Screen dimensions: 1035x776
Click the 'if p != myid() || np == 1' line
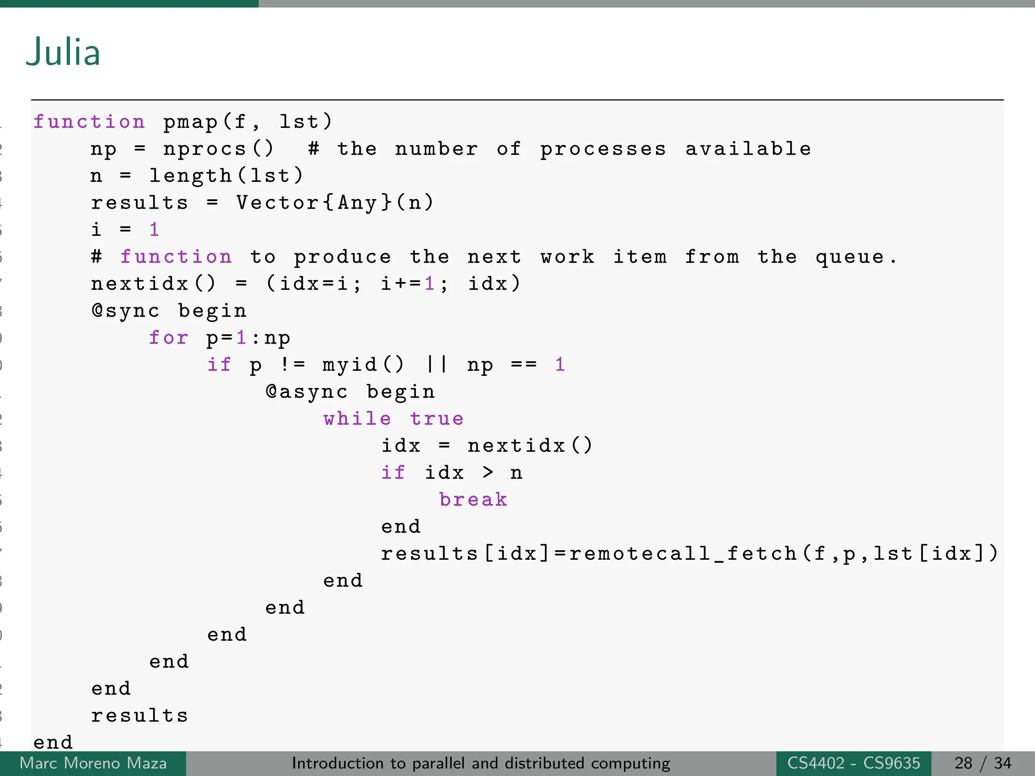point(386,365)
